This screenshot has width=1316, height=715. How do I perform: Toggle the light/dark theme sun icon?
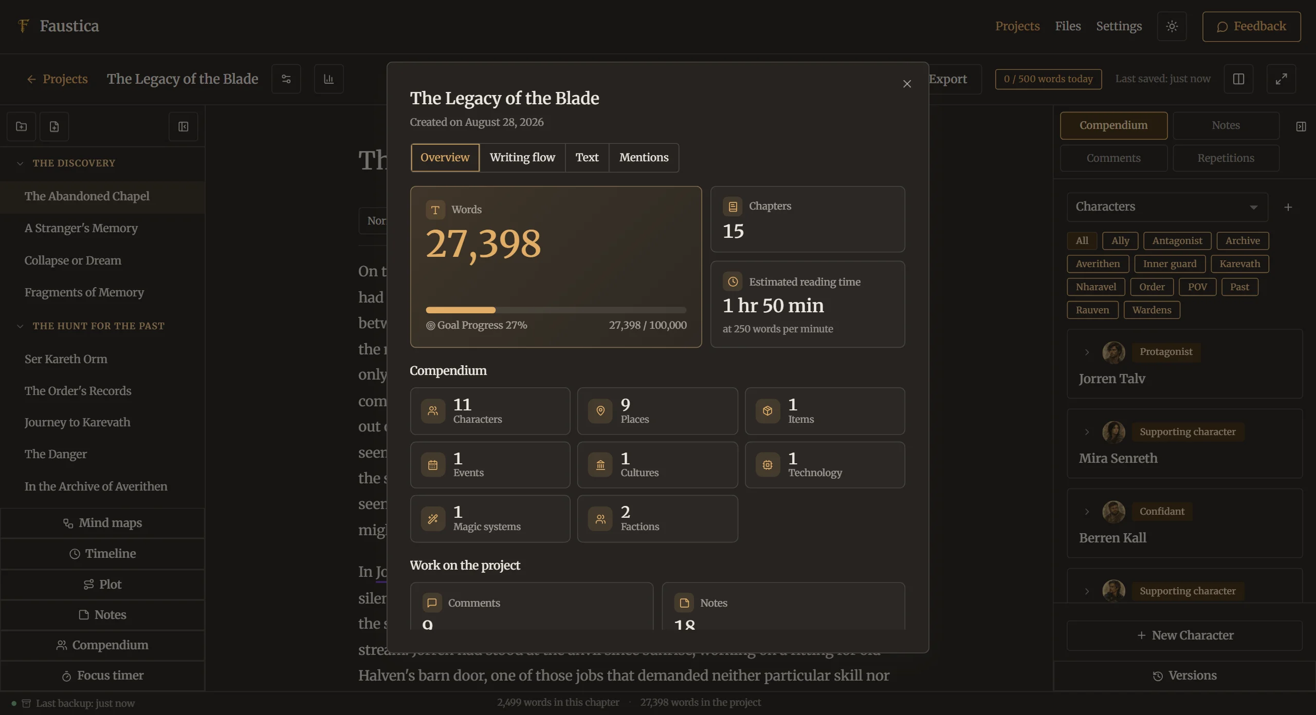1172,26
